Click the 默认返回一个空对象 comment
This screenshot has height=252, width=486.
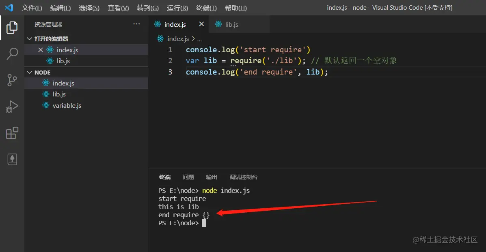361,60
